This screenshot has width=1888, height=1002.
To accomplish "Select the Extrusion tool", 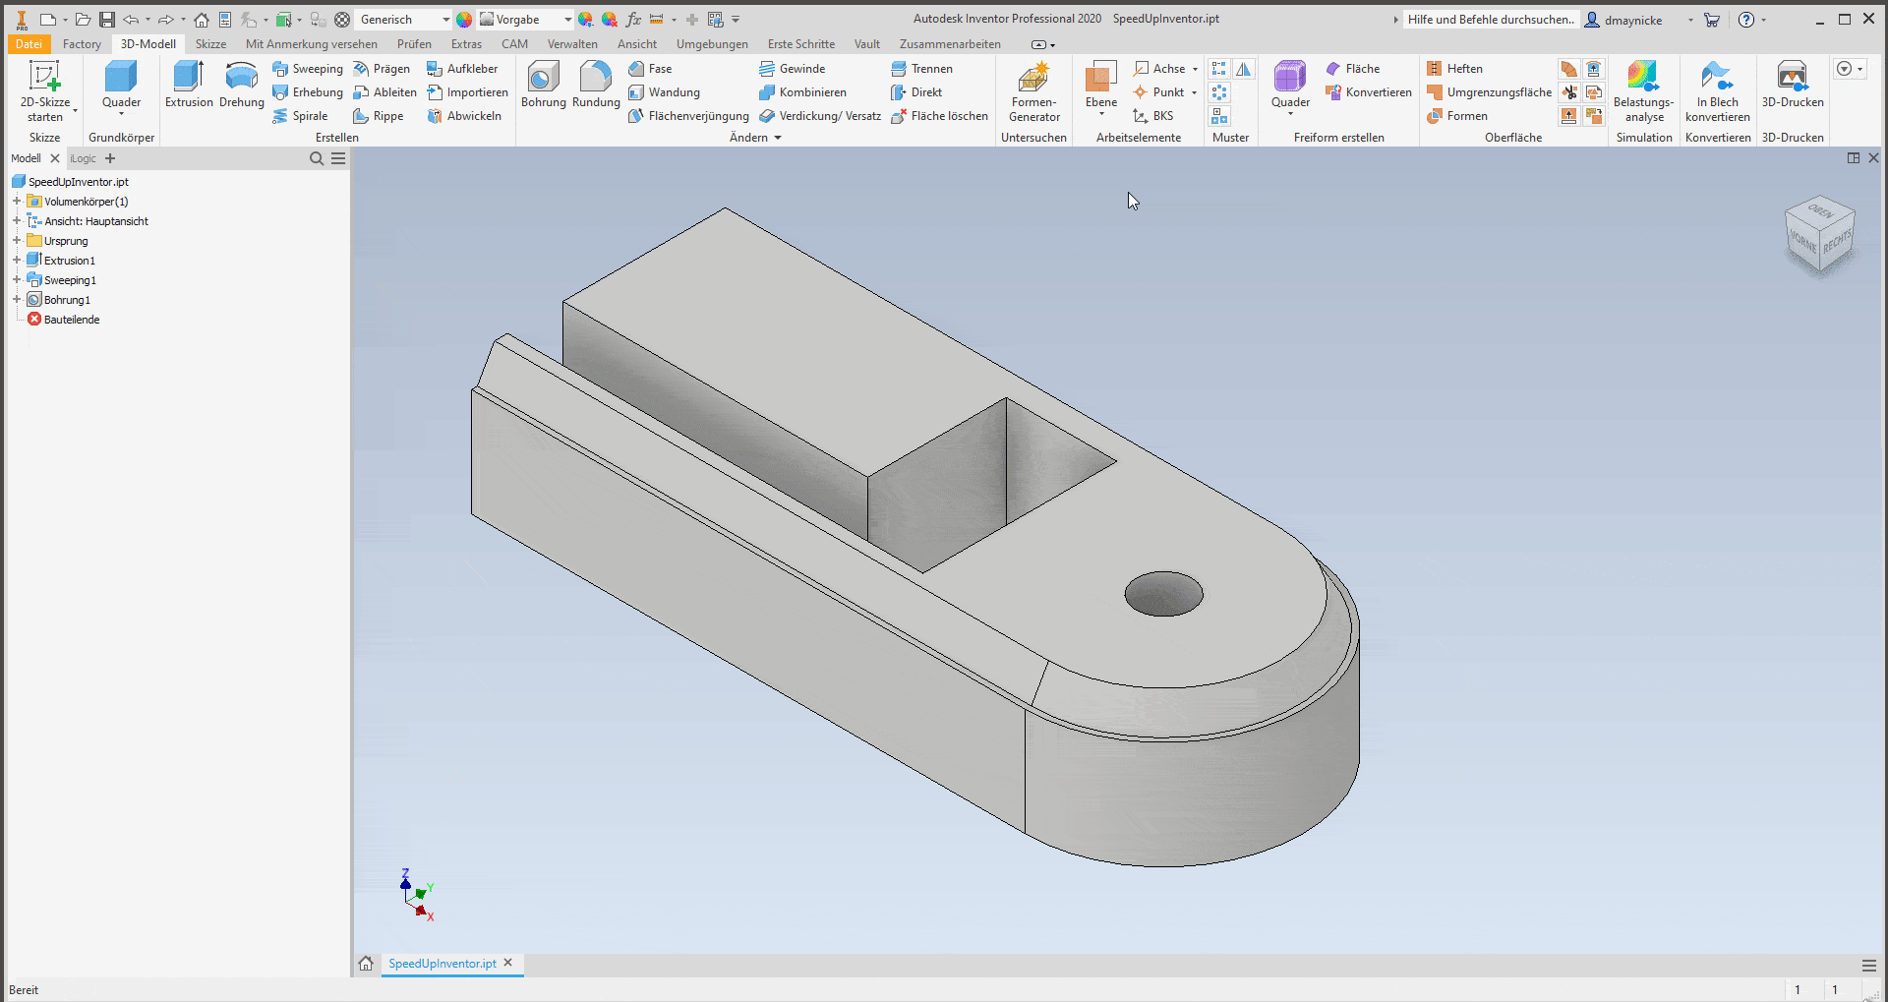I will click(x=188, y=88).
